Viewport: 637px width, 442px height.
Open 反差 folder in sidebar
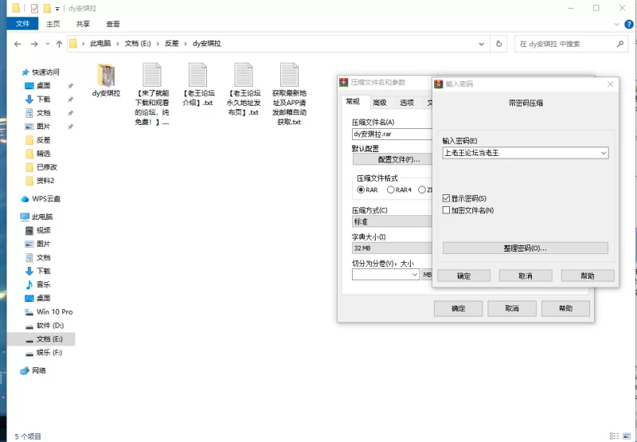pyautogui.click(x=38, y=140)
